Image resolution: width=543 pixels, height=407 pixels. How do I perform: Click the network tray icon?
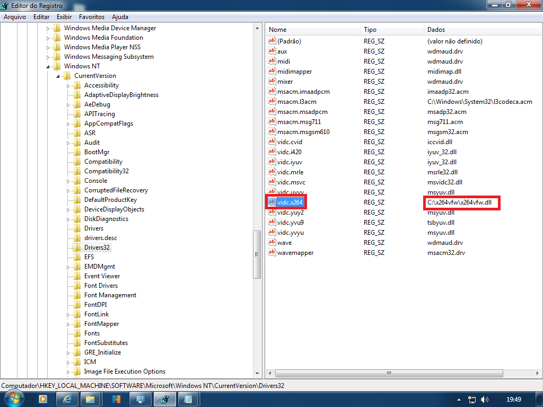(471, 400)
